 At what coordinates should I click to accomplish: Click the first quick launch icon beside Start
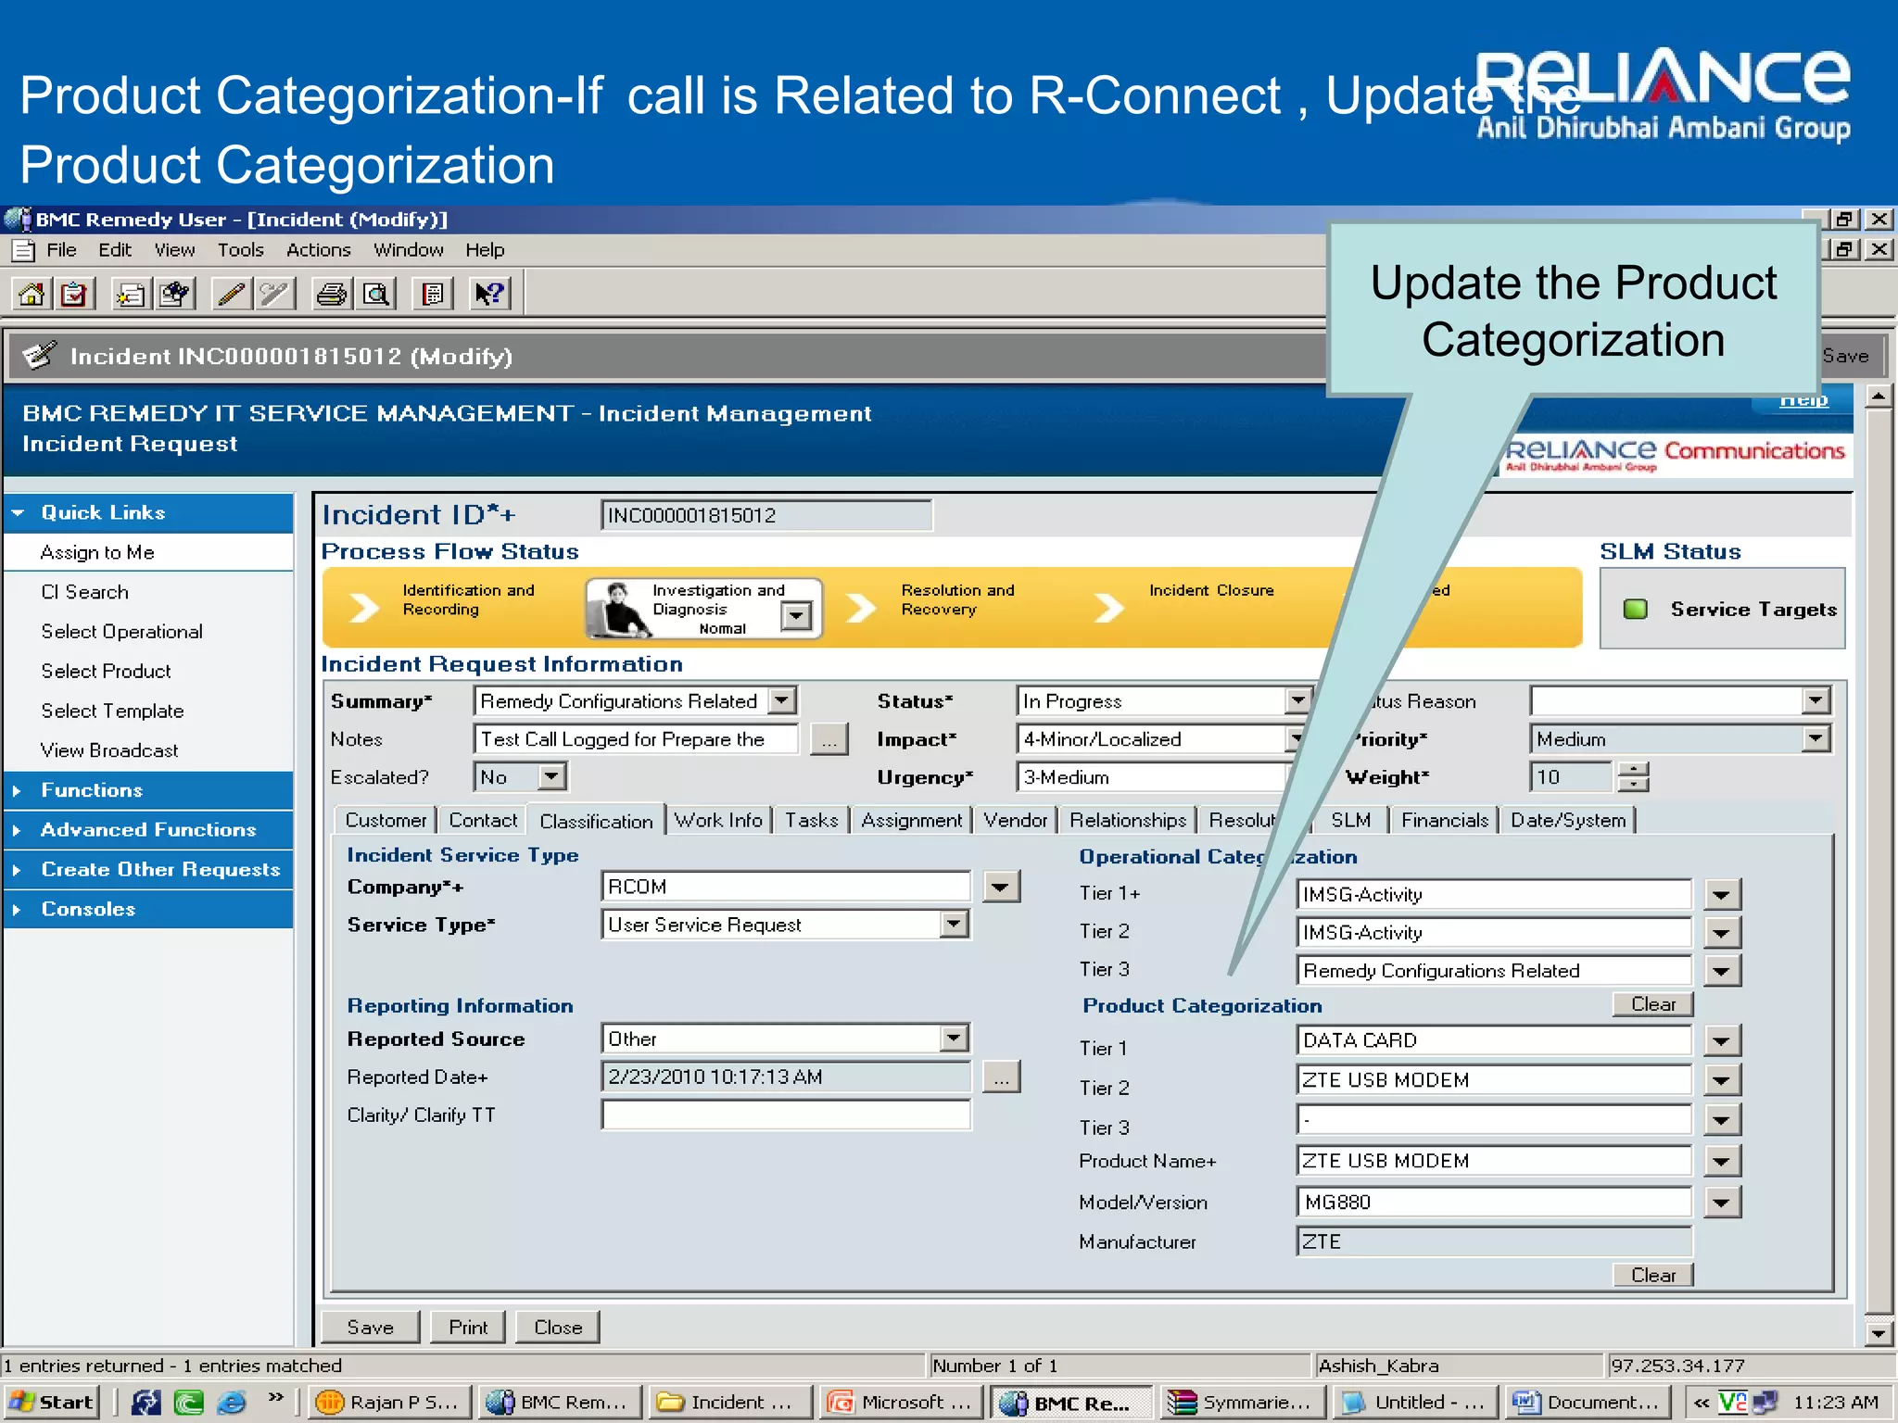pos(146,1403)
